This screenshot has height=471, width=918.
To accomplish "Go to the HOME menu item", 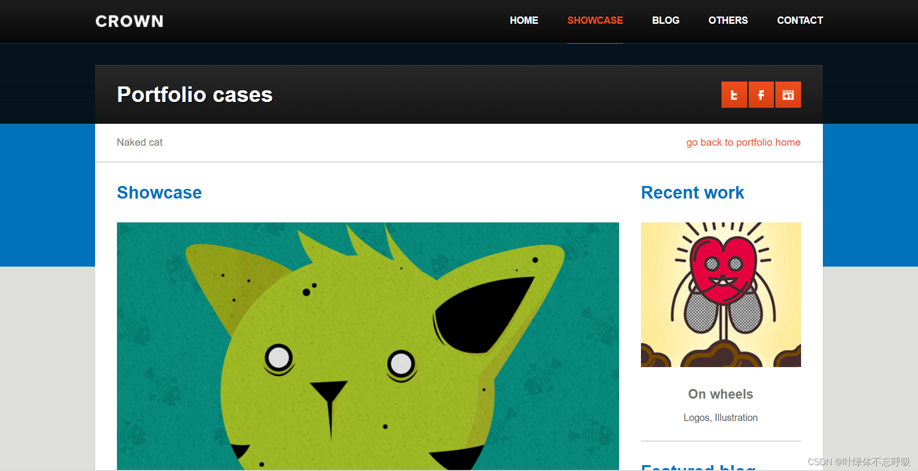I will coord(524,20).
